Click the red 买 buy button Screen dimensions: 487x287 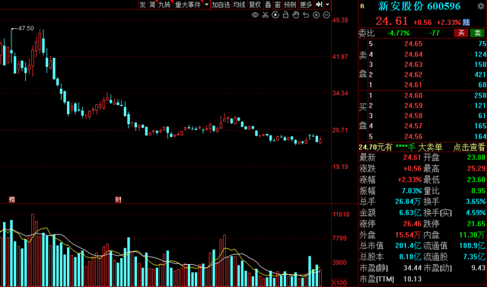[x=461, y=33]
